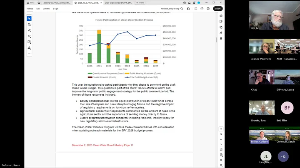Star the current document tab

pyautogui.click(x=75, y=3)
